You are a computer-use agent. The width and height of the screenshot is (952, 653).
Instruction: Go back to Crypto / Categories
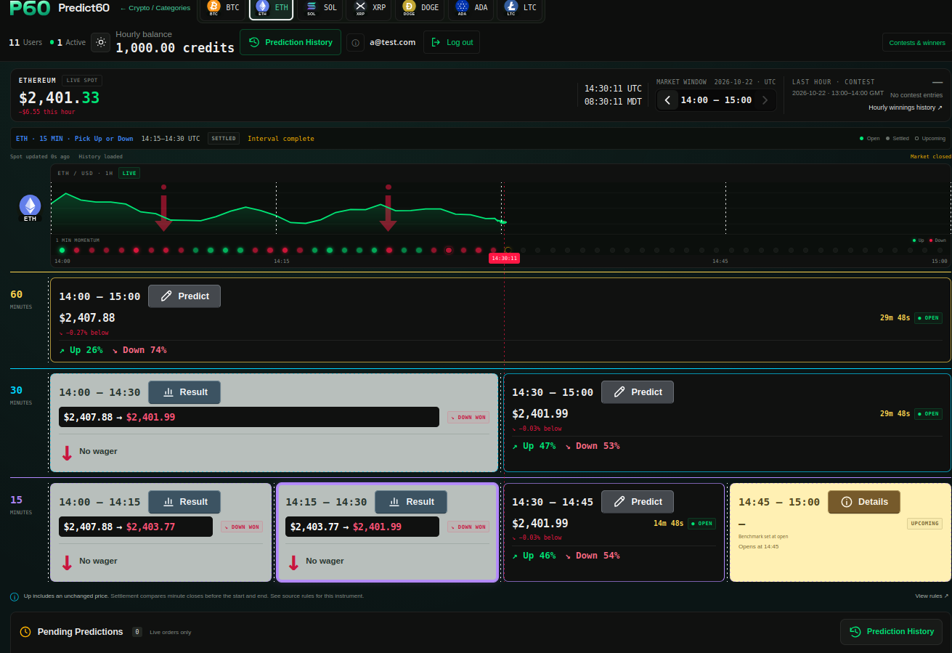pyautogui.click(x=155, y=8)
